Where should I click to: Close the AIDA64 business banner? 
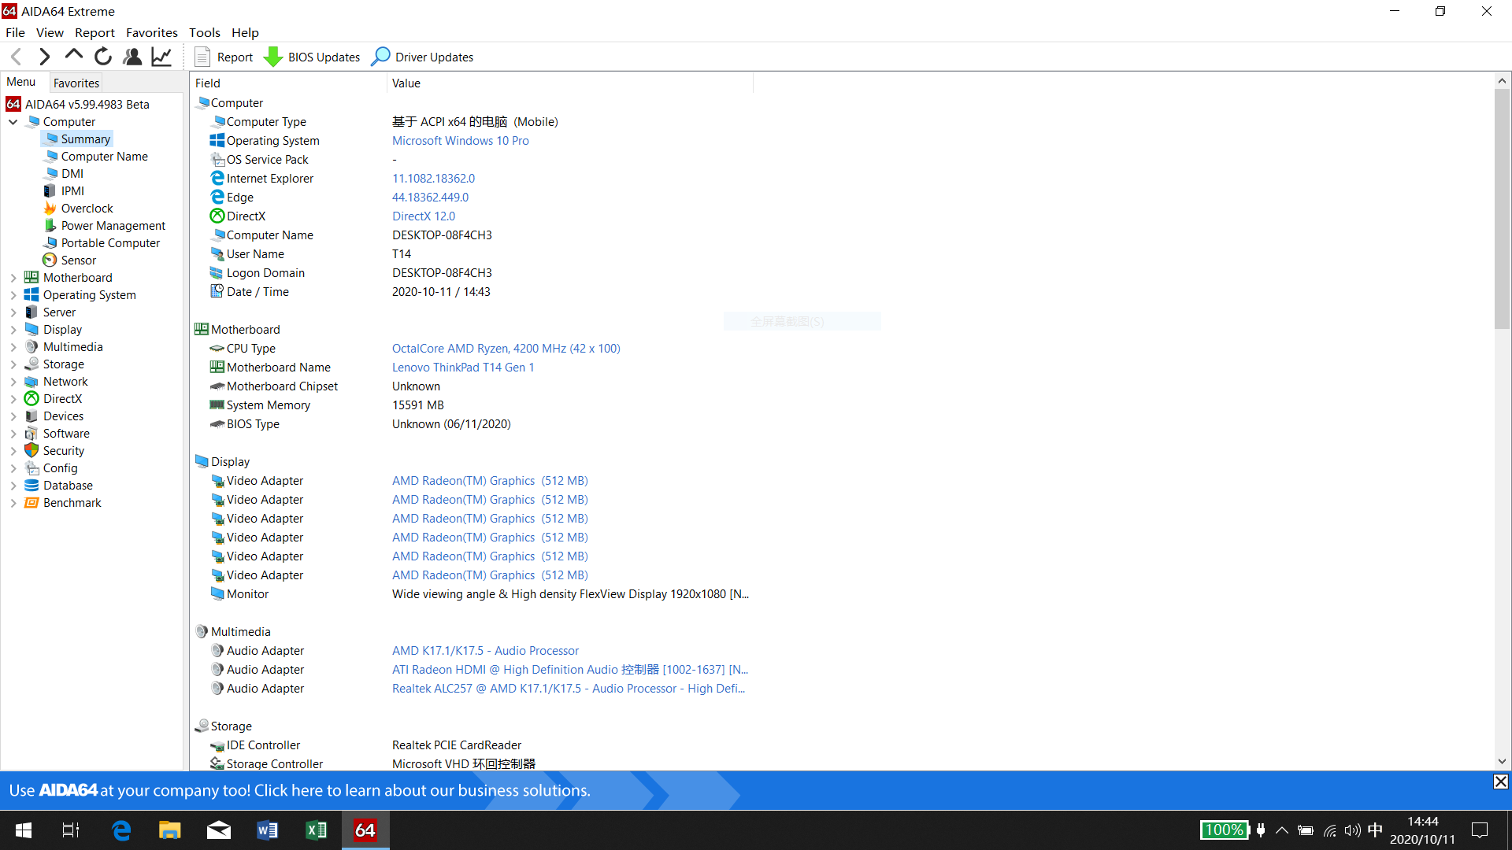[1501, 782]
